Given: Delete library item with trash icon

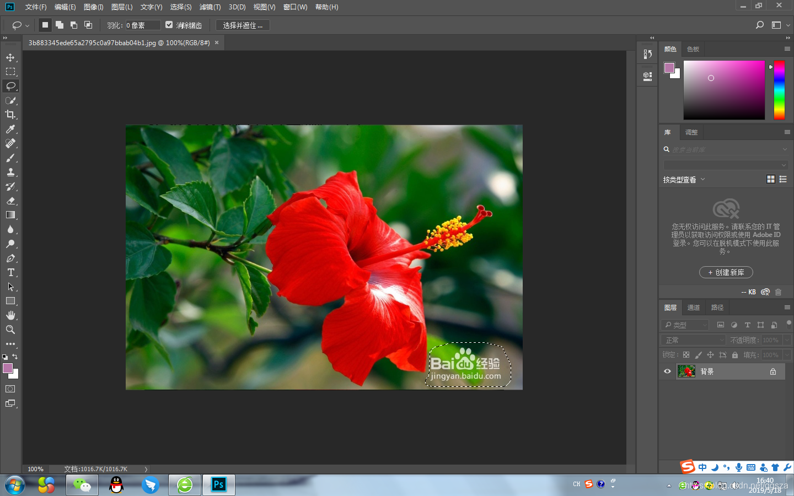Looking at the screenshot, I should [x=779, y=292].
